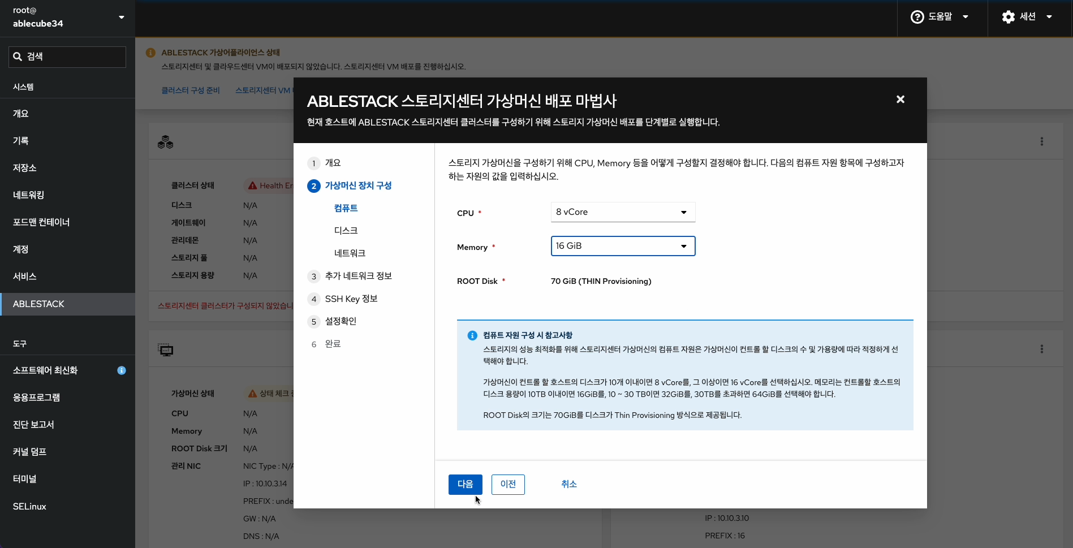Open the CPU vCore dropdown
This screenshot has width=1073, height=548.
tap(622, 212)
